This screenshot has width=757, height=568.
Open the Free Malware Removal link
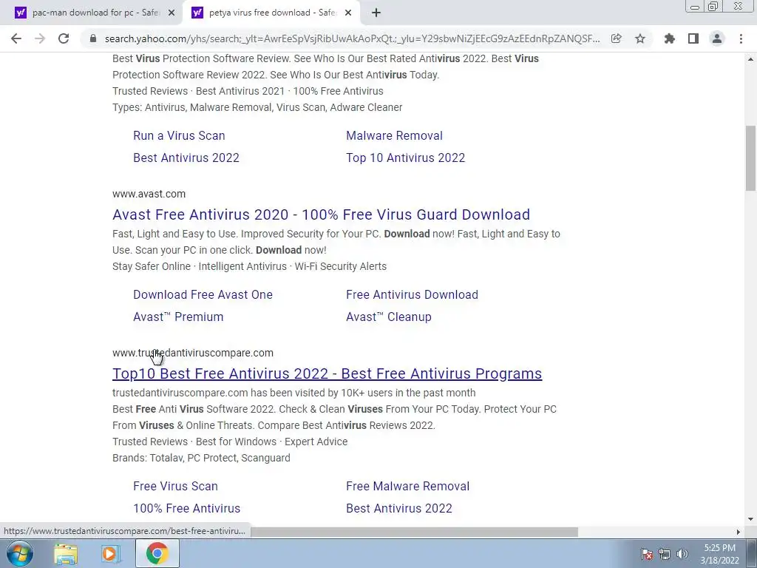[x=408, y=487]
